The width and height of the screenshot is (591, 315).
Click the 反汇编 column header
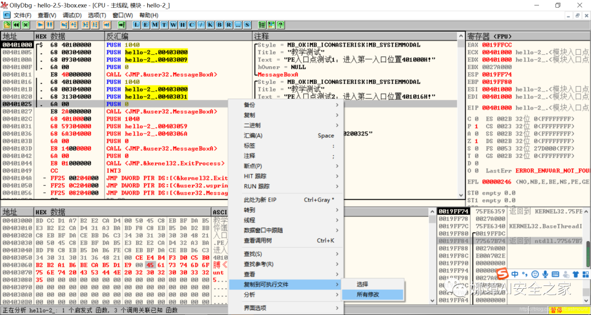tap(178, 36)
